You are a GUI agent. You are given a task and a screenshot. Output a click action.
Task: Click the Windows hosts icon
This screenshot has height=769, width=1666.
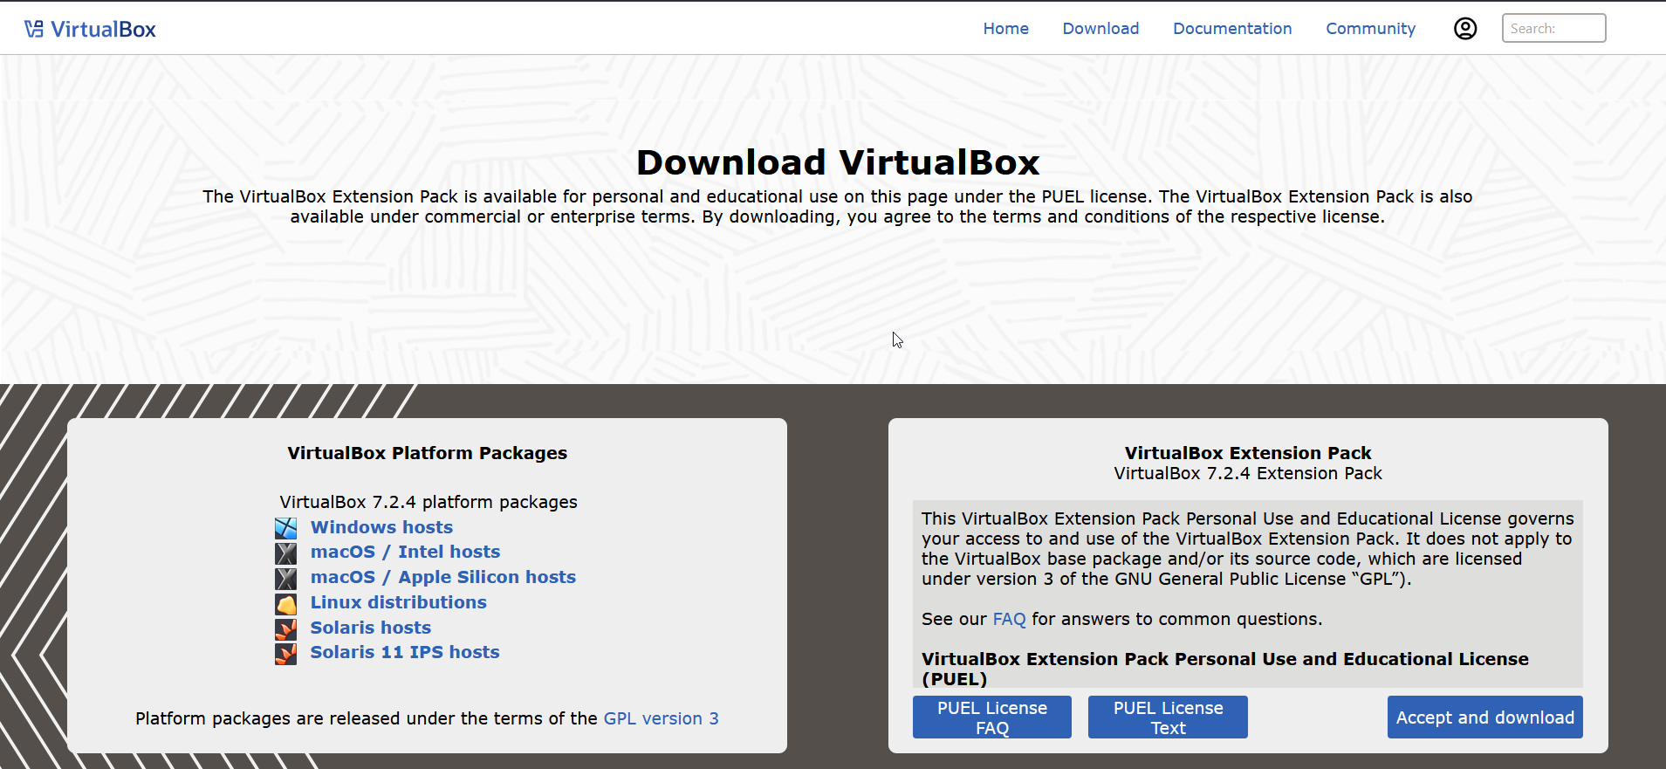click(286, 528)
